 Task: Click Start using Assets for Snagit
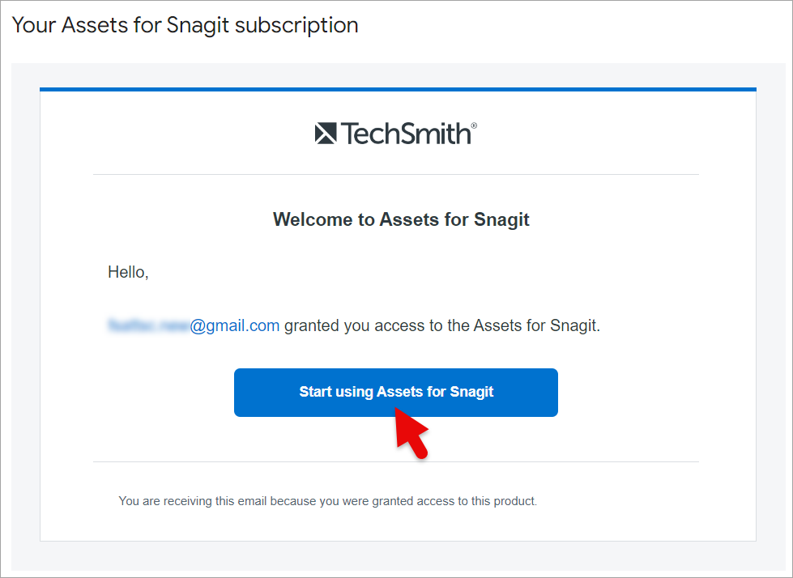point(395,392)
